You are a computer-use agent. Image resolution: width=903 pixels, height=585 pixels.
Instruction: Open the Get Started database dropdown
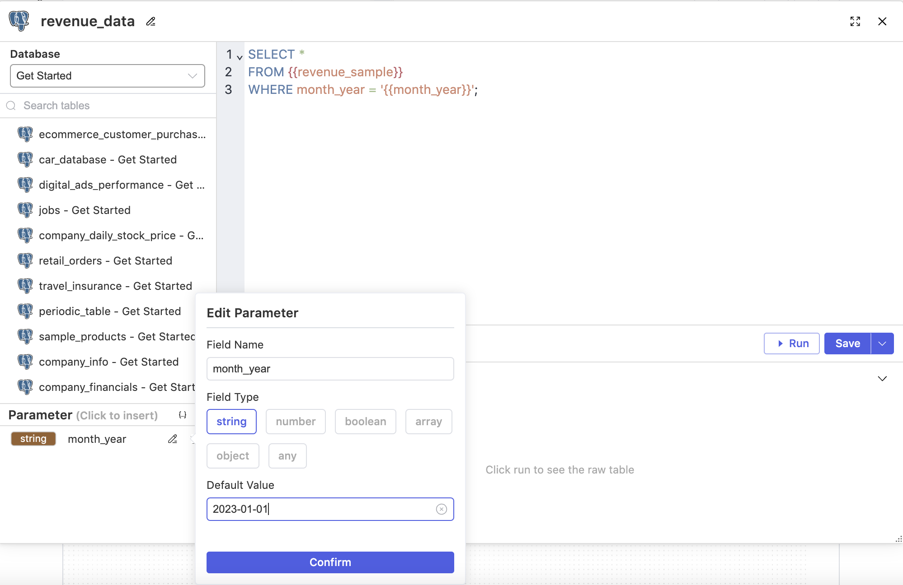click(108, 76)
